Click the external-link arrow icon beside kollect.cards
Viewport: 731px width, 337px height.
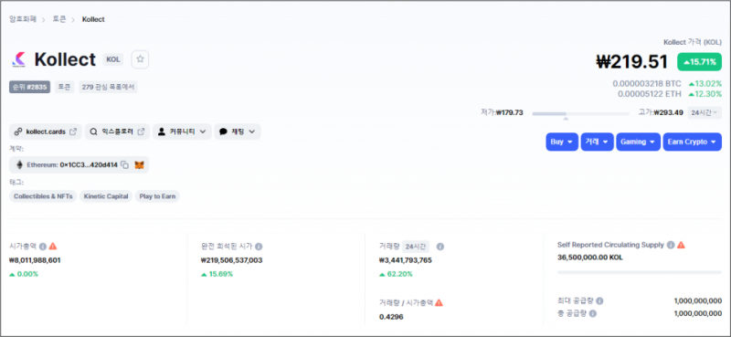(73, 132)
